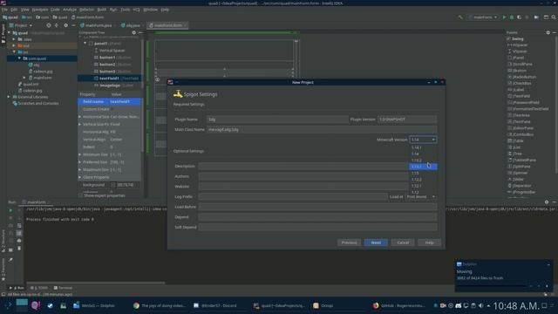
Task: Select version 1.13.1 in the Minecraft Version list
Action: [x=423, y=167]
